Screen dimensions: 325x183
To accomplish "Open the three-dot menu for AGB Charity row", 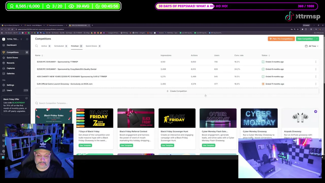I will pyautogui.click(x=316, y=77).
